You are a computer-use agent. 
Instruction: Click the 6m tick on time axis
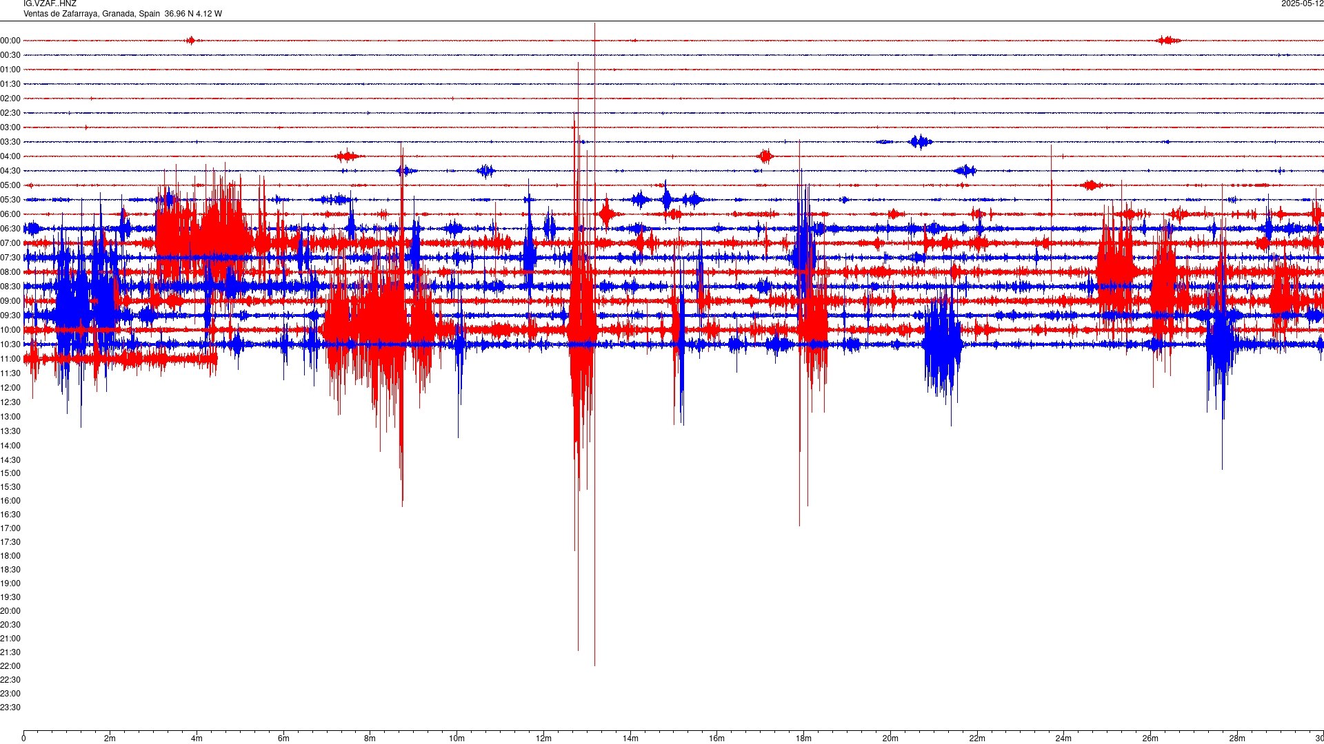click(283, 738)
